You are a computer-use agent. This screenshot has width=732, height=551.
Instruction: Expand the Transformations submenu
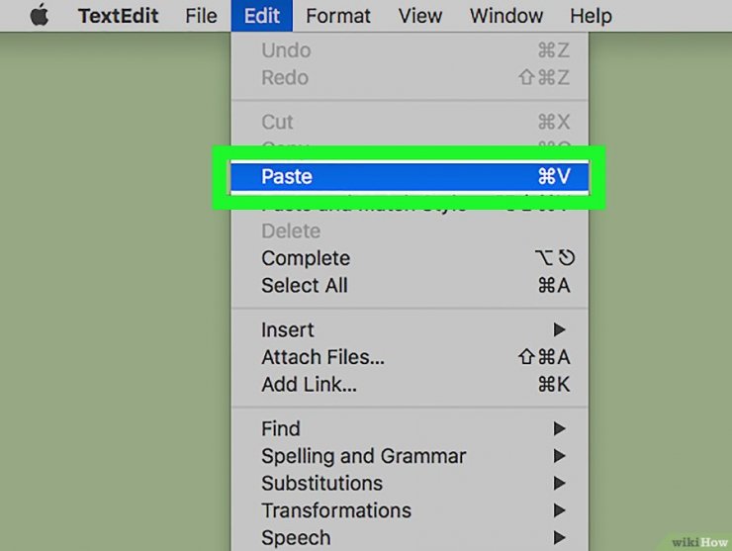[410, 510]
